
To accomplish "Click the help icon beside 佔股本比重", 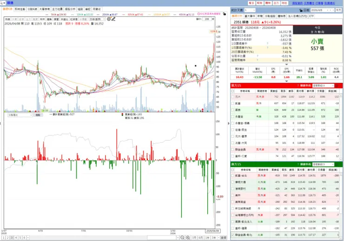I will click(258, 56).
